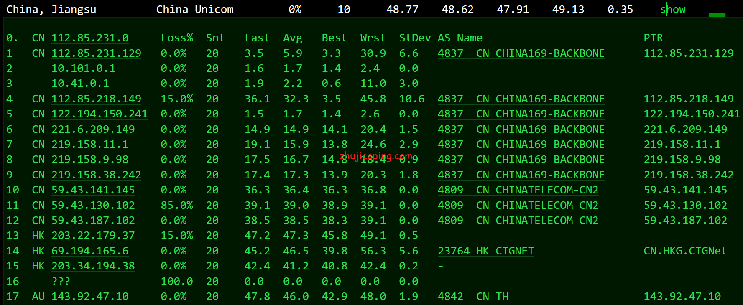
Task: Open IP link 112.85.218.149 in hop 4
Action: pyautogui.click(x=96, y=99)
